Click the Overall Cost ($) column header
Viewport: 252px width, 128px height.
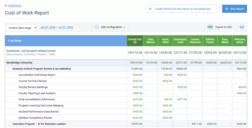coord(135,41)
